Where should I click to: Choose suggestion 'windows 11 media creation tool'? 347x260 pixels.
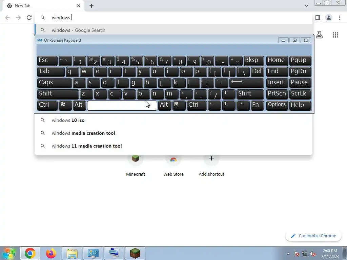173,146
